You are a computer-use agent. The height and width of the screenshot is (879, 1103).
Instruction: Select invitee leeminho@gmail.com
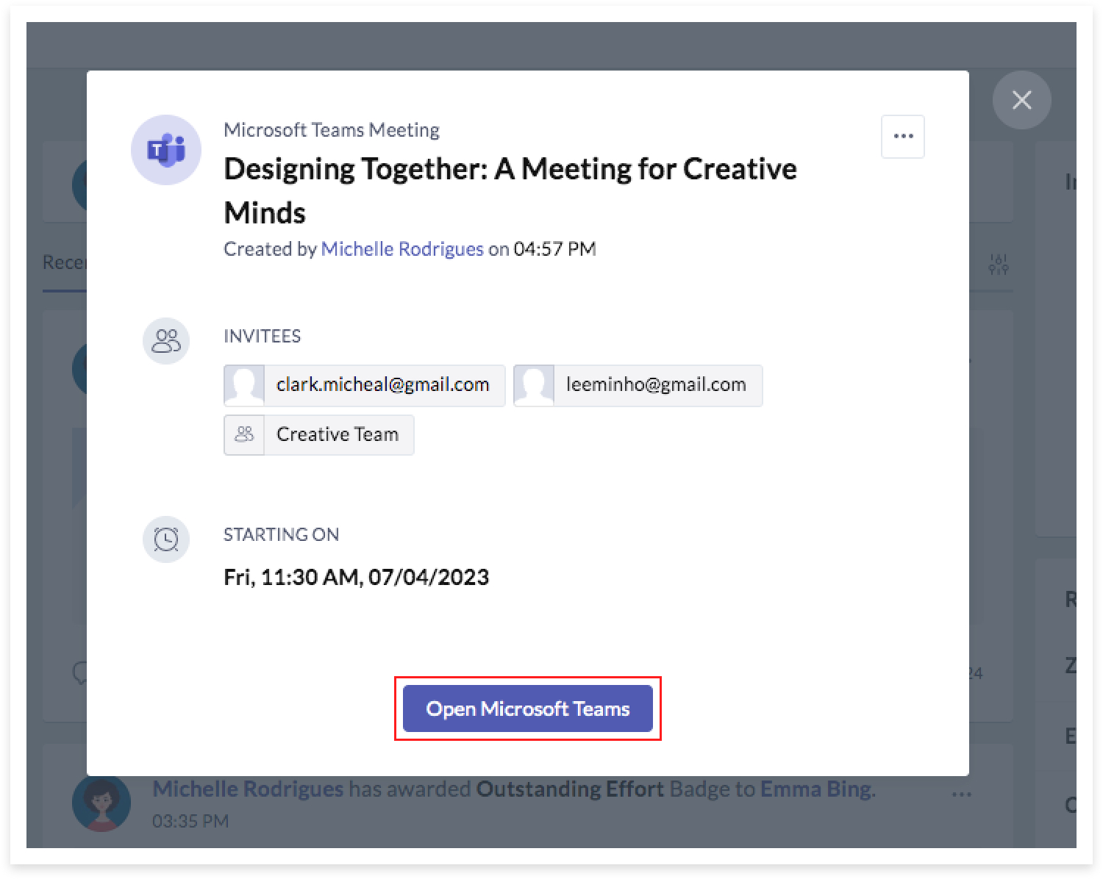[x=638, y=385]
